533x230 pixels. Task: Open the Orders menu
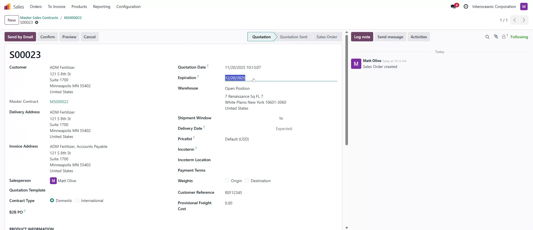coord(36,7)
